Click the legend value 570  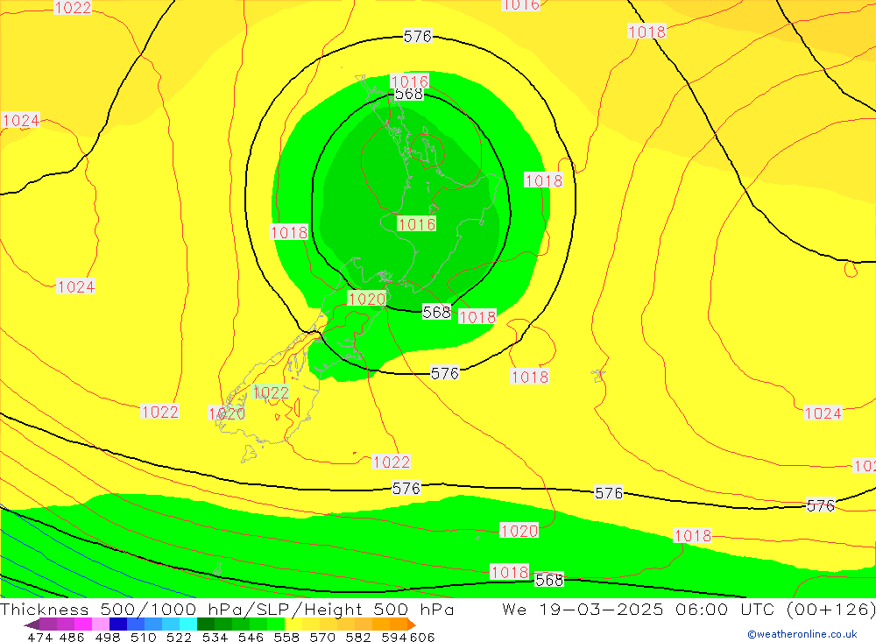coord(322,637)
